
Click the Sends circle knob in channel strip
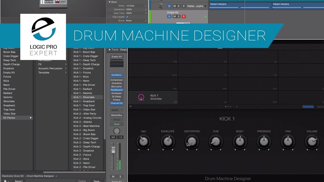click(122, 110)
